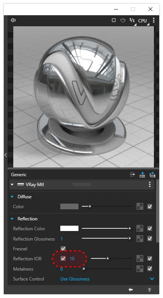Click the Surface Control label
The width and height of the screenshot is (163, 298).
(28, 279)
